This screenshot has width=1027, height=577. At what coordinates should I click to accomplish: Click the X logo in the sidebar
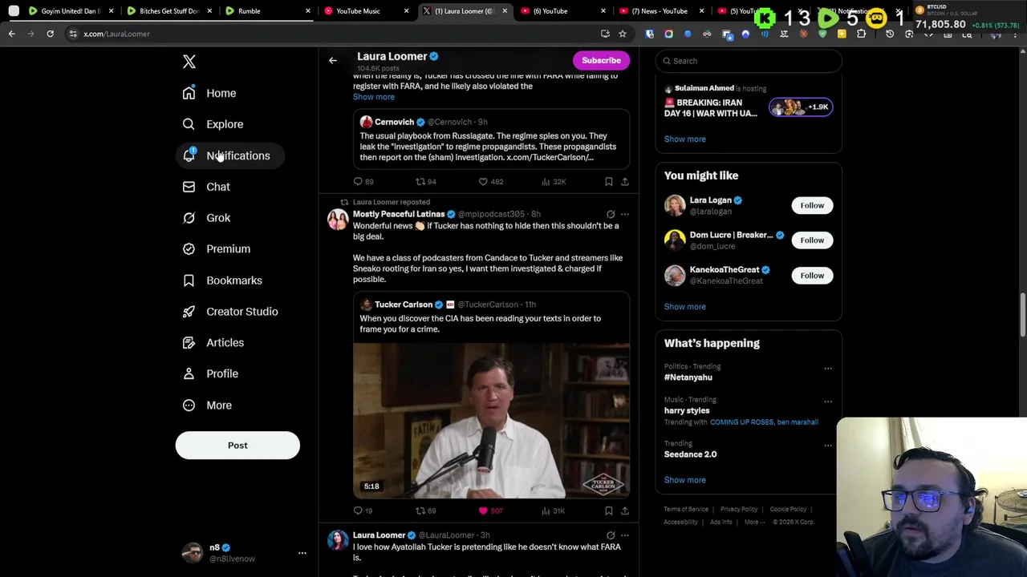tap(189, 62)
